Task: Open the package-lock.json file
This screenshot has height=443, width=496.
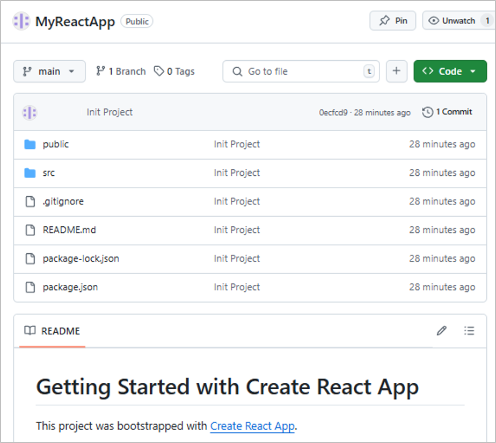Action: 81,259
